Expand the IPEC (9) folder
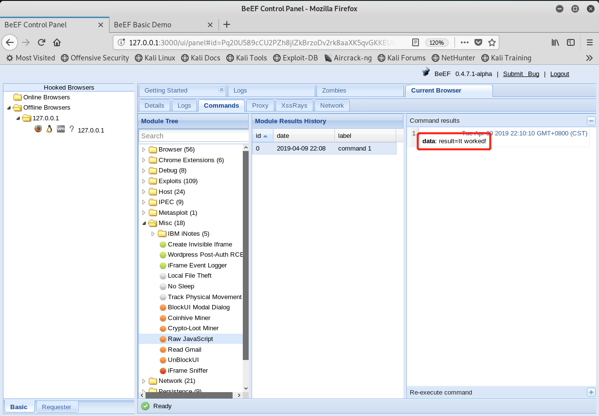 (144, 202)
